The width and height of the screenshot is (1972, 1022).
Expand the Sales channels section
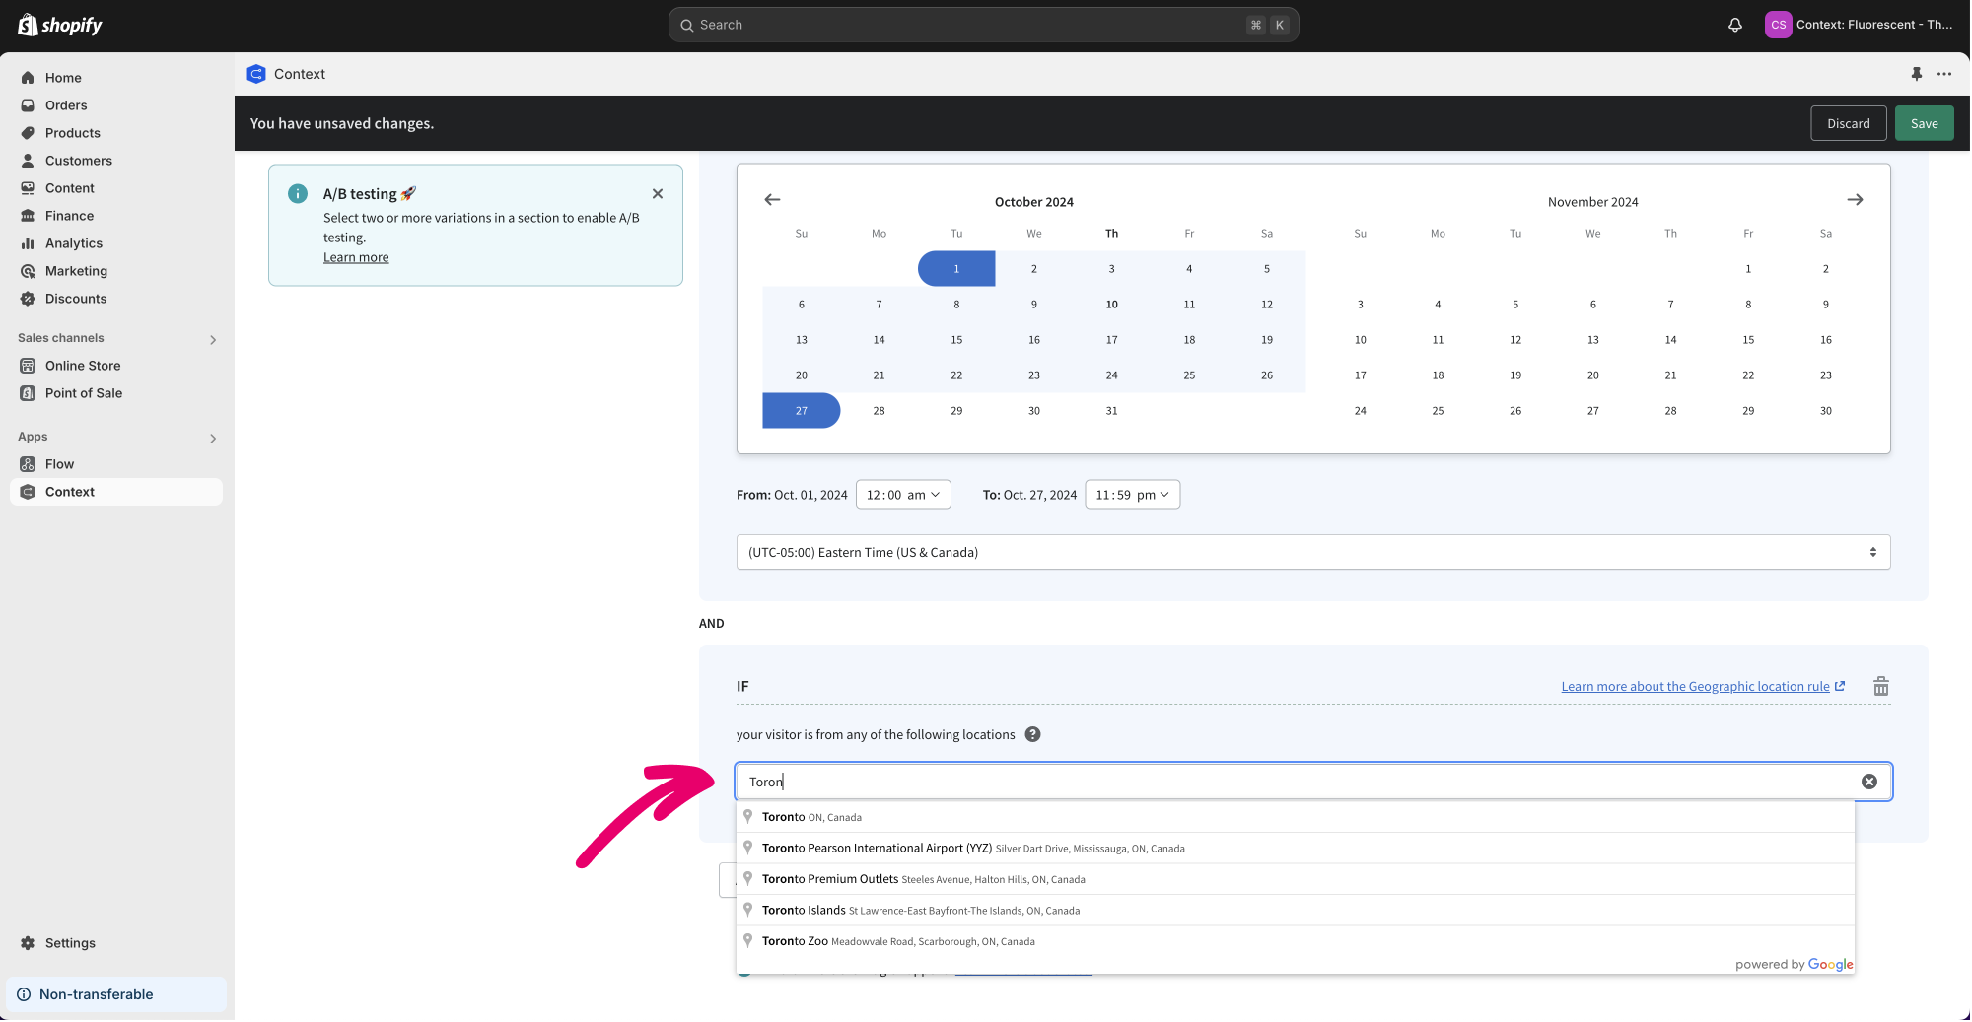point(213,339)
